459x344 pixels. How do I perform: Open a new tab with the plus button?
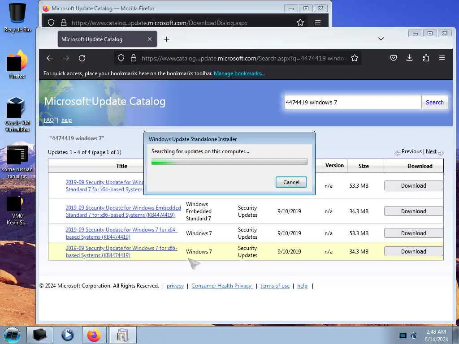click(x=167, y=39)
